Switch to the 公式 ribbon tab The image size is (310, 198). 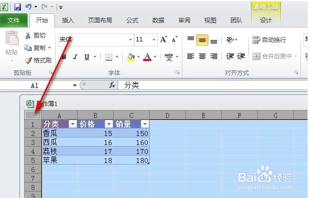[x=132, y=20]
